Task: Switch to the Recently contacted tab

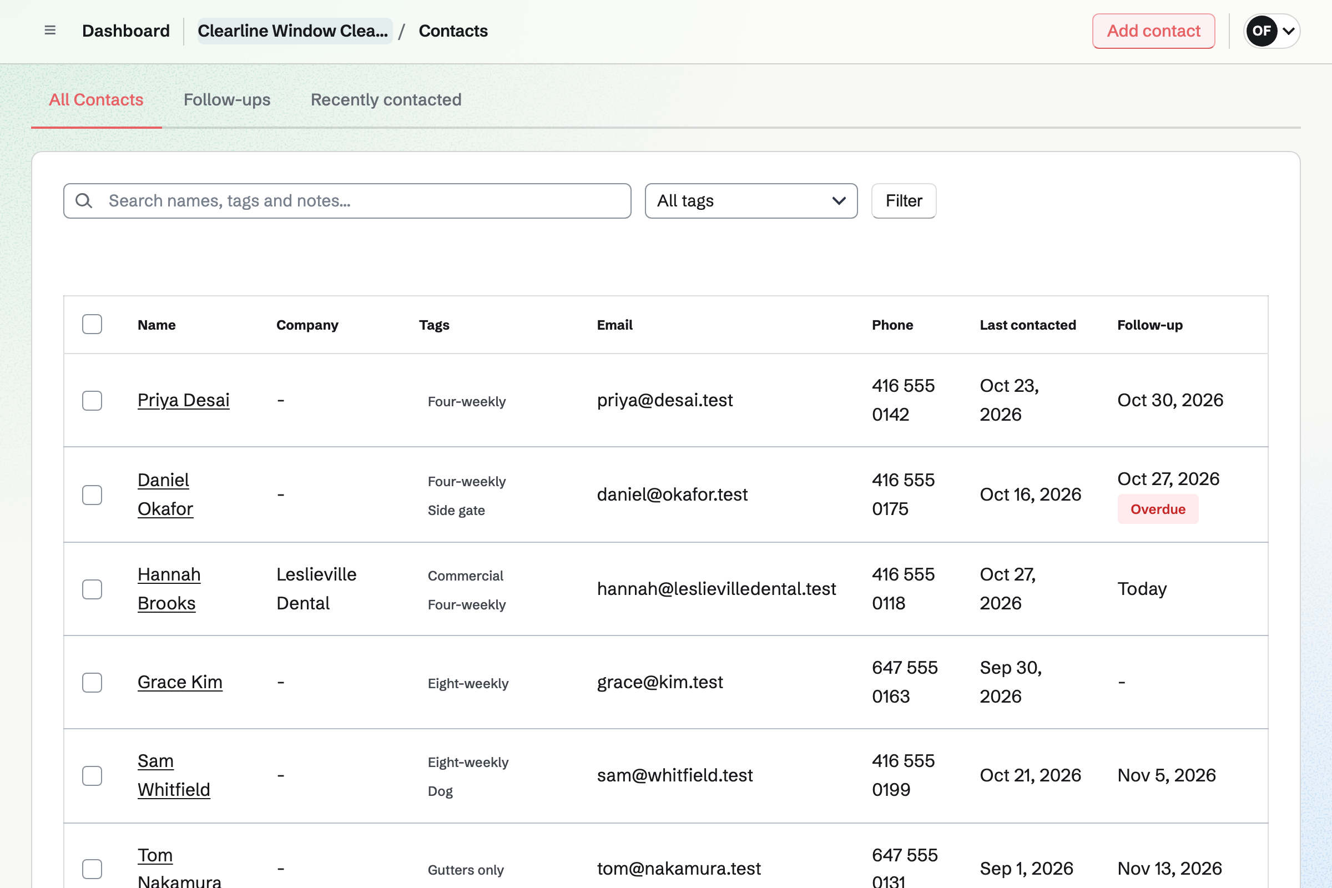Action: (386, 100)
